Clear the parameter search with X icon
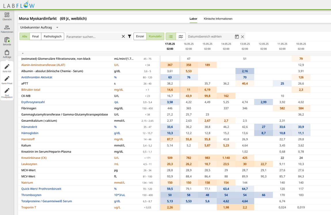Viewport: 331px width, 215px height. click(123, 37)
